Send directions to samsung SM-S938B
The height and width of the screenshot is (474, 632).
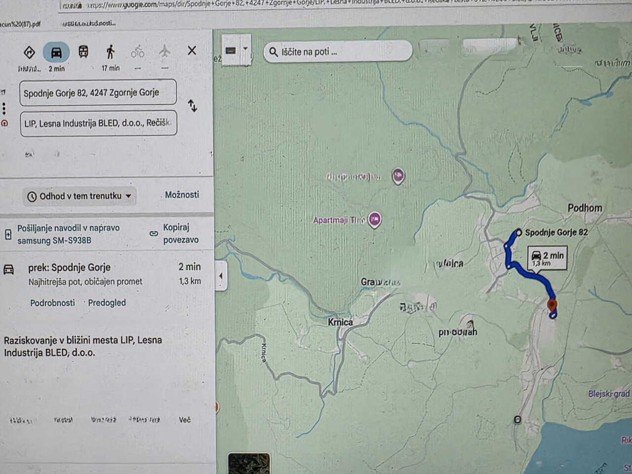62,234
